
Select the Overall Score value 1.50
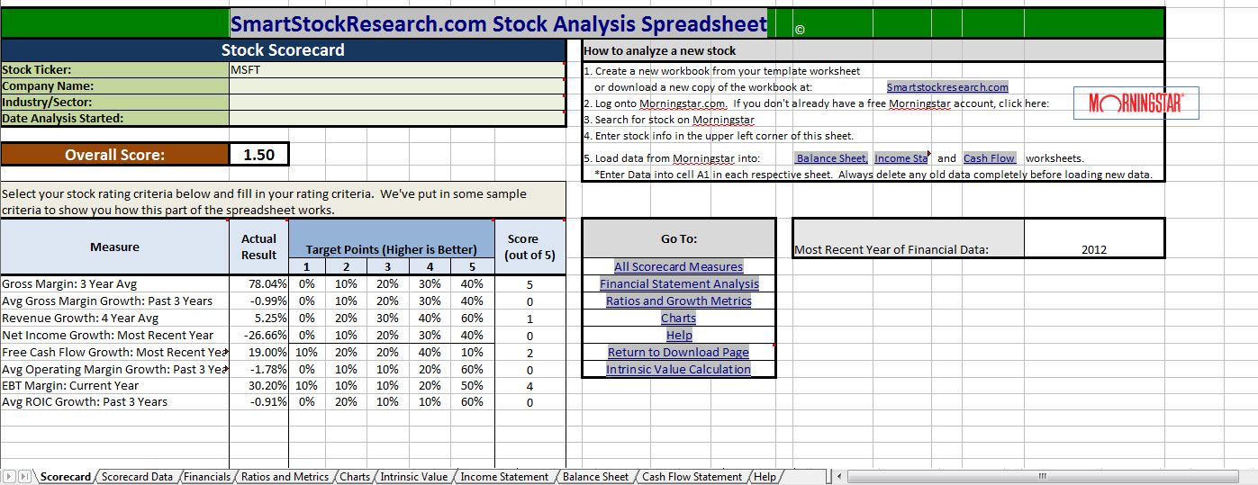259,155
